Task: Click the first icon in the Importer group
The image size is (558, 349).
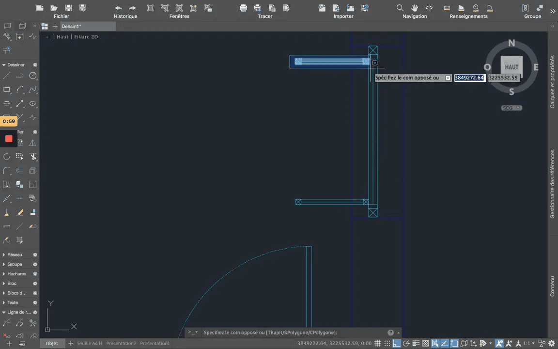Action: [x=322, y=8]
